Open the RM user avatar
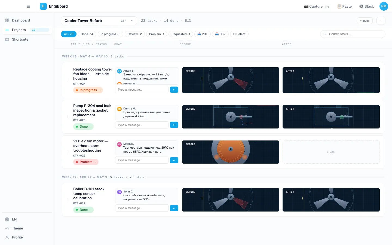Image resolution: width=392 pixels, height=245 pixels. [x=384, y=6]
